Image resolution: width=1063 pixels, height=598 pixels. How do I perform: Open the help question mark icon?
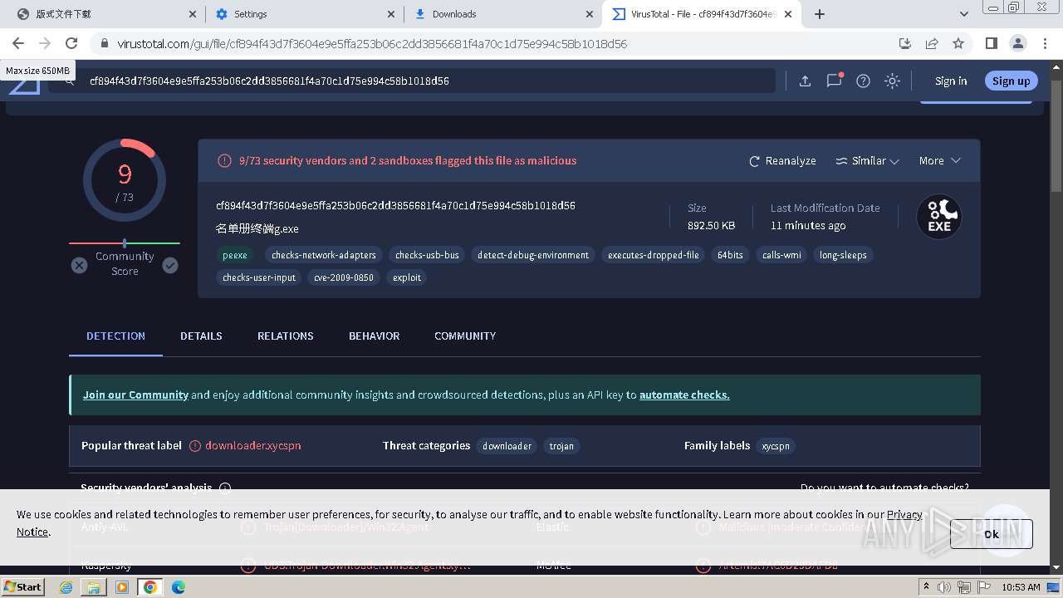[863, 81]
